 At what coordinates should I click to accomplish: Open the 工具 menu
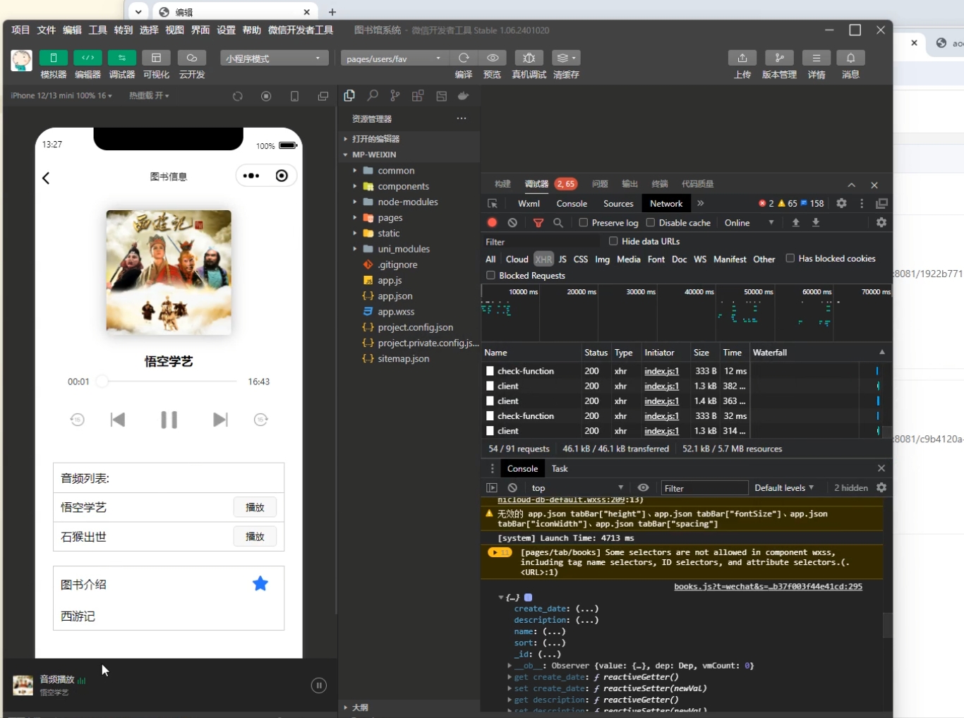pyautogui.click(x=98, y=30)
